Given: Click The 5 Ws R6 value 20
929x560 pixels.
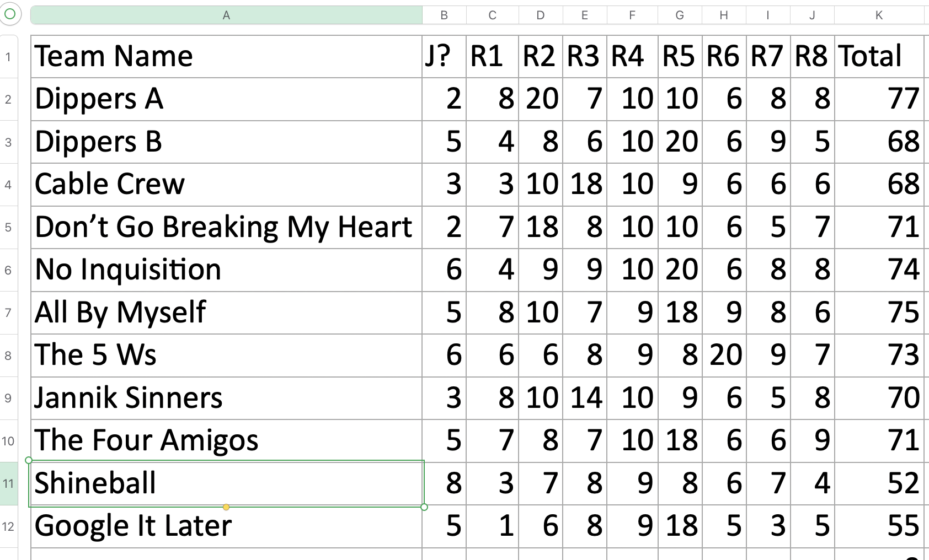Looking at the screenshot, I should tap(724, 356).
